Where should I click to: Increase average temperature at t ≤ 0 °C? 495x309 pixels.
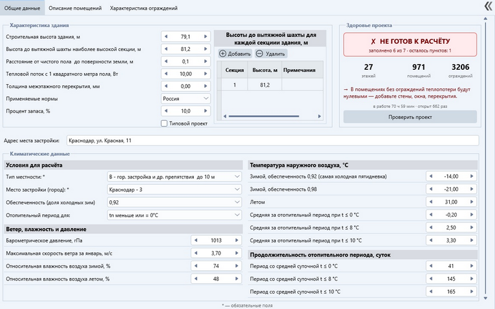point(472,215)
